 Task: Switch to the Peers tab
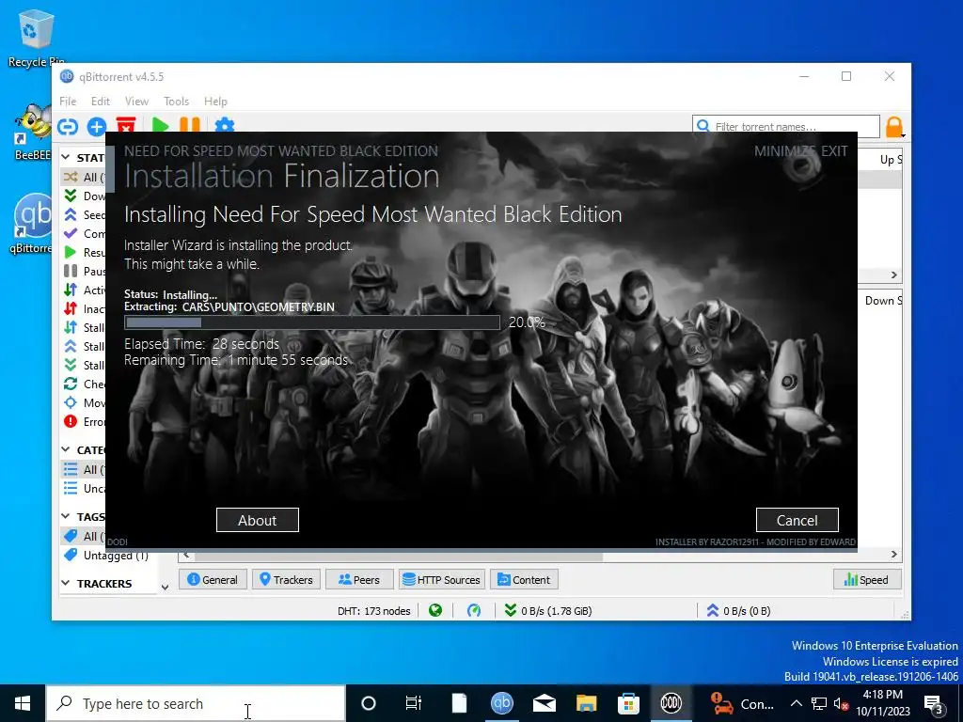[359, 579]
